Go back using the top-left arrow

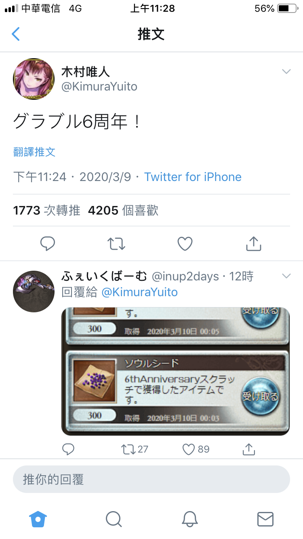pyautogui.click(x=16, y=34)
